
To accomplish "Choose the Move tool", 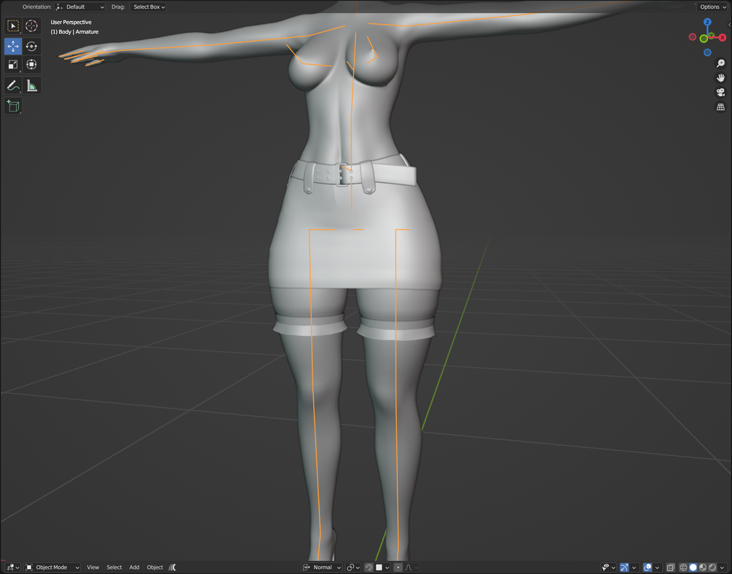I will pyautogui.click(x=13, y=46).
